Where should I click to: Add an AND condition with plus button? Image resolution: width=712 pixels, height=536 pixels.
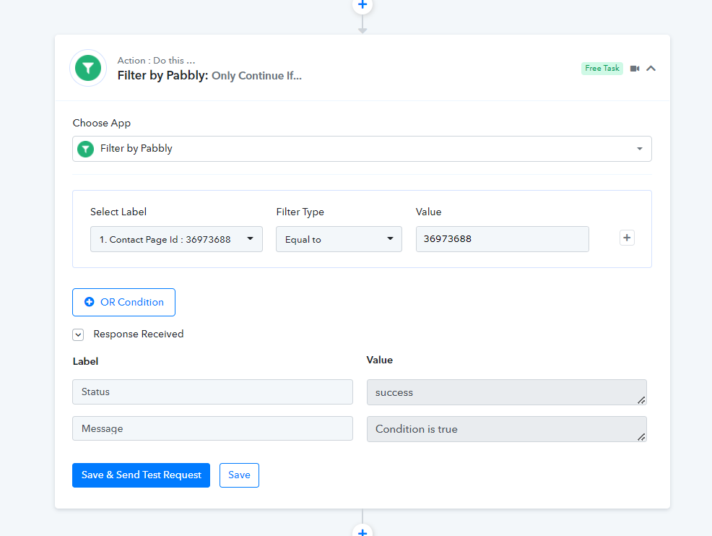coord(627,238)
